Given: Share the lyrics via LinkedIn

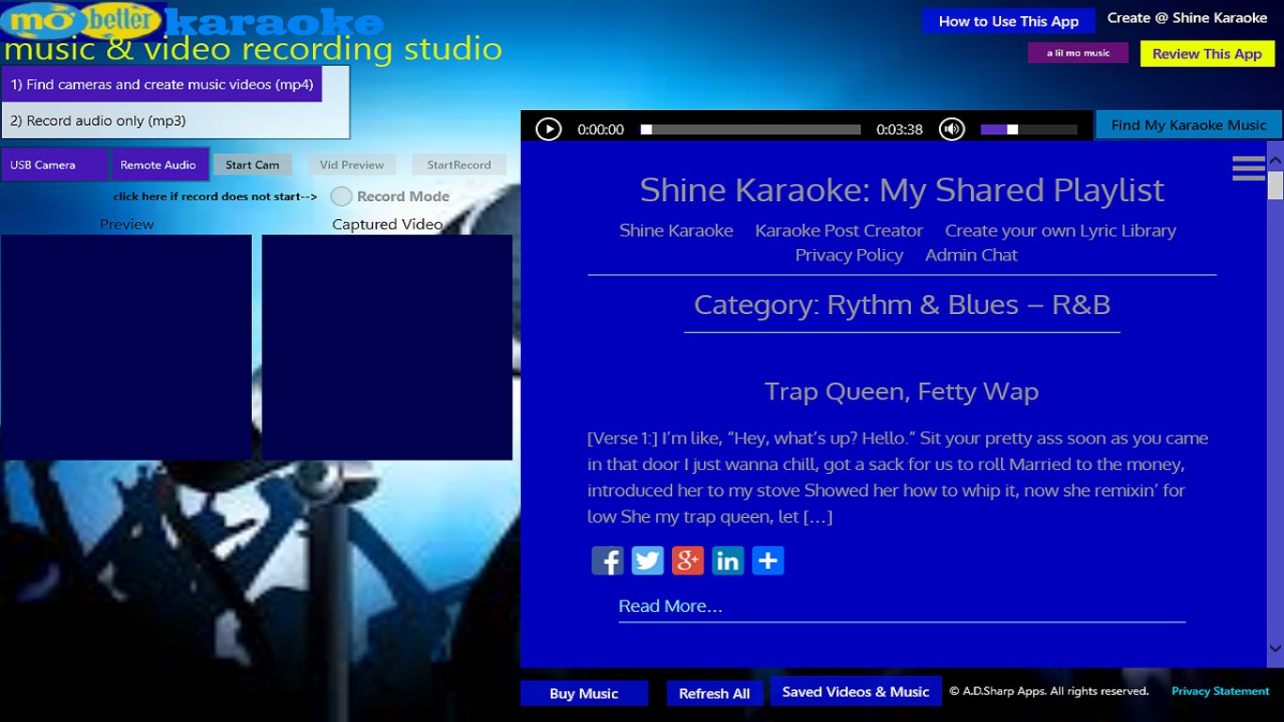Looking at the screenshot, I should [x=728, y=560].
